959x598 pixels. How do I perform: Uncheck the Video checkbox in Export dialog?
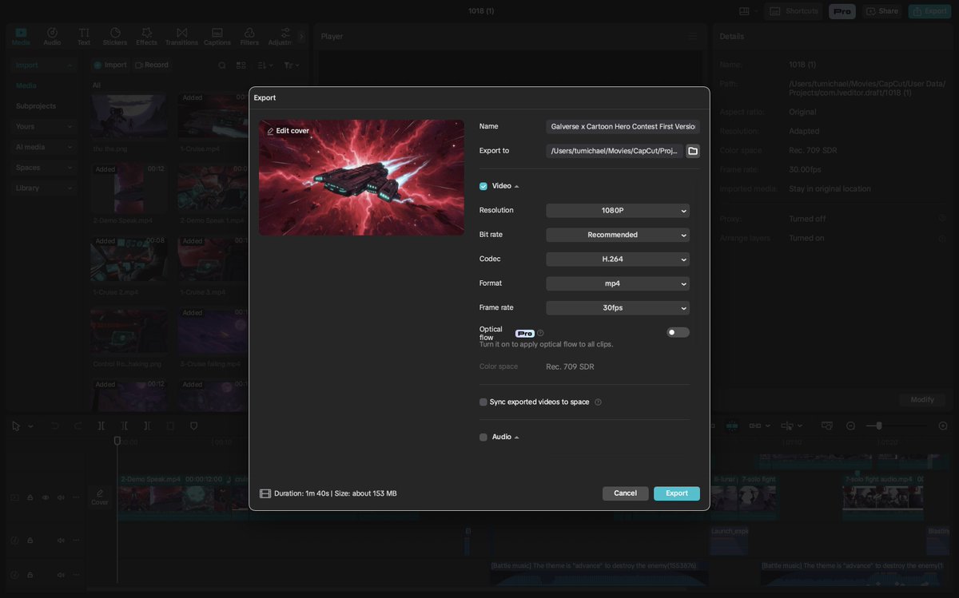click(483, 186)
